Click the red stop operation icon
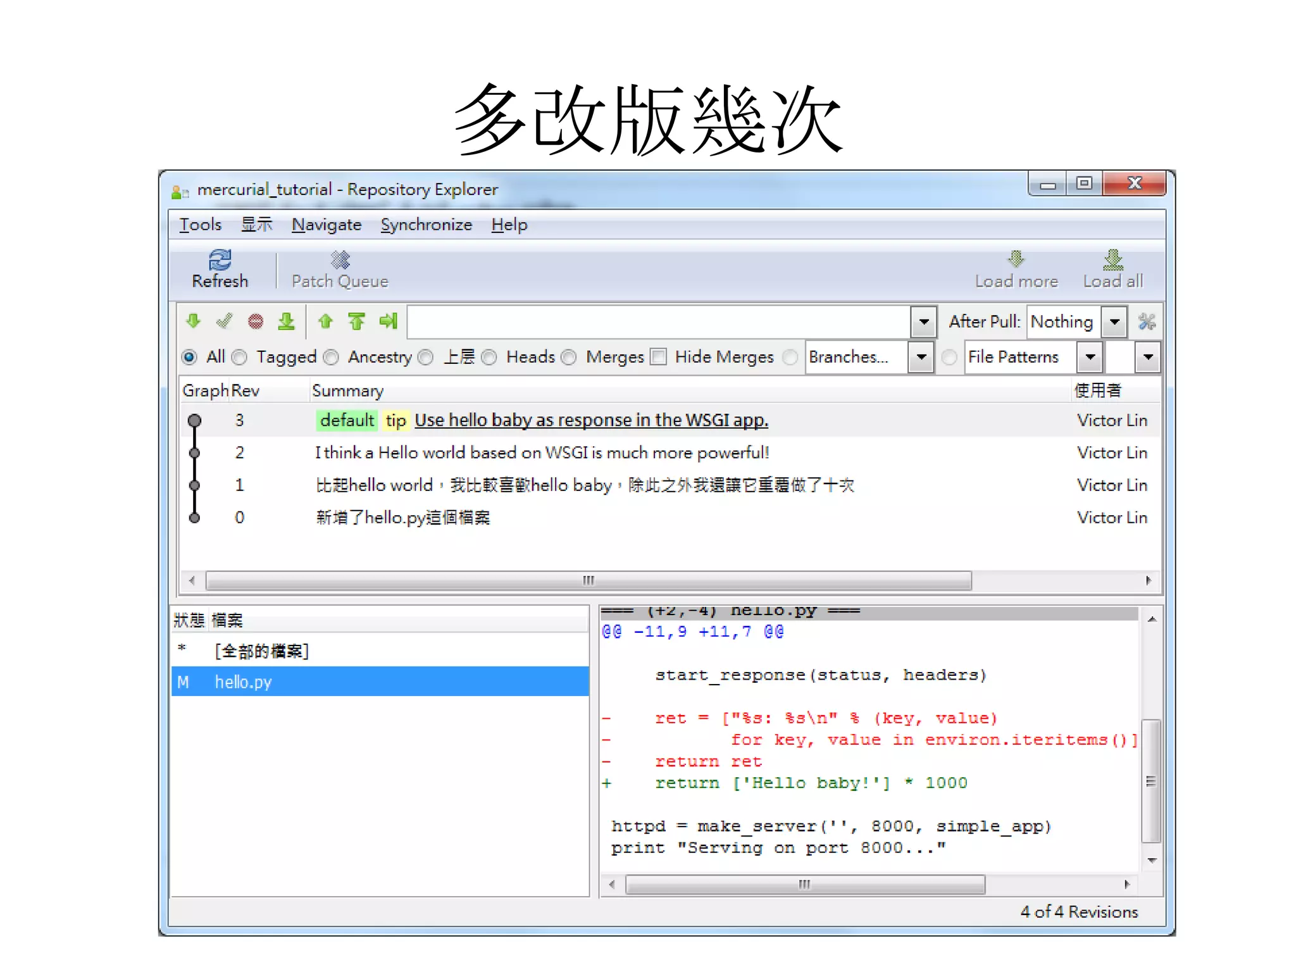Image resolution: width=1296 pixels, height=972 pixels. pyautogui.click(x=256, y=322)
